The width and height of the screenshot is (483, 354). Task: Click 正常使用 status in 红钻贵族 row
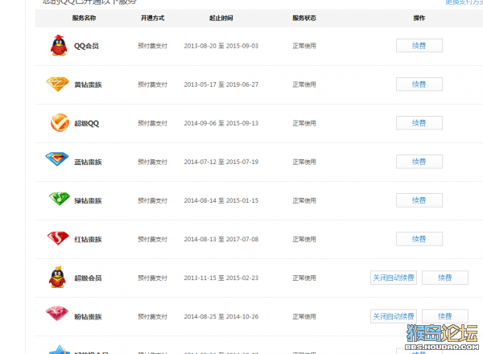tap(304, 239)
